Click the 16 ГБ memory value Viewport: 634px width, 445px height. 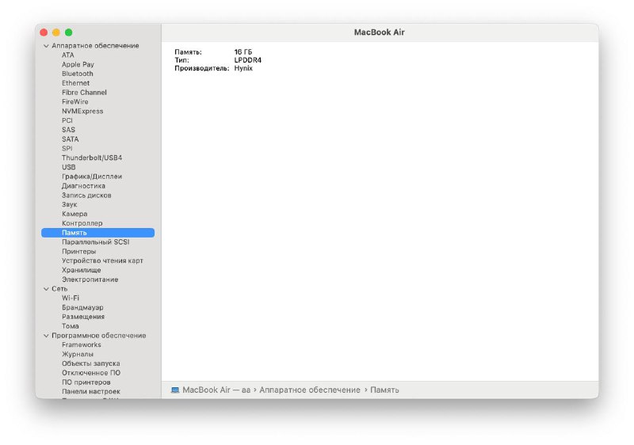click(x=243, y=52)
